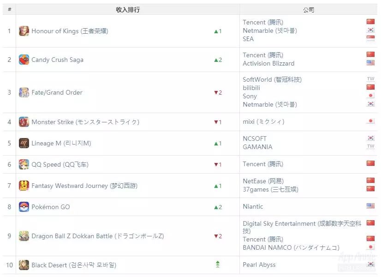Click the 收入排行 column header
This screenshot has height=277, width=381.
[128, 10]
